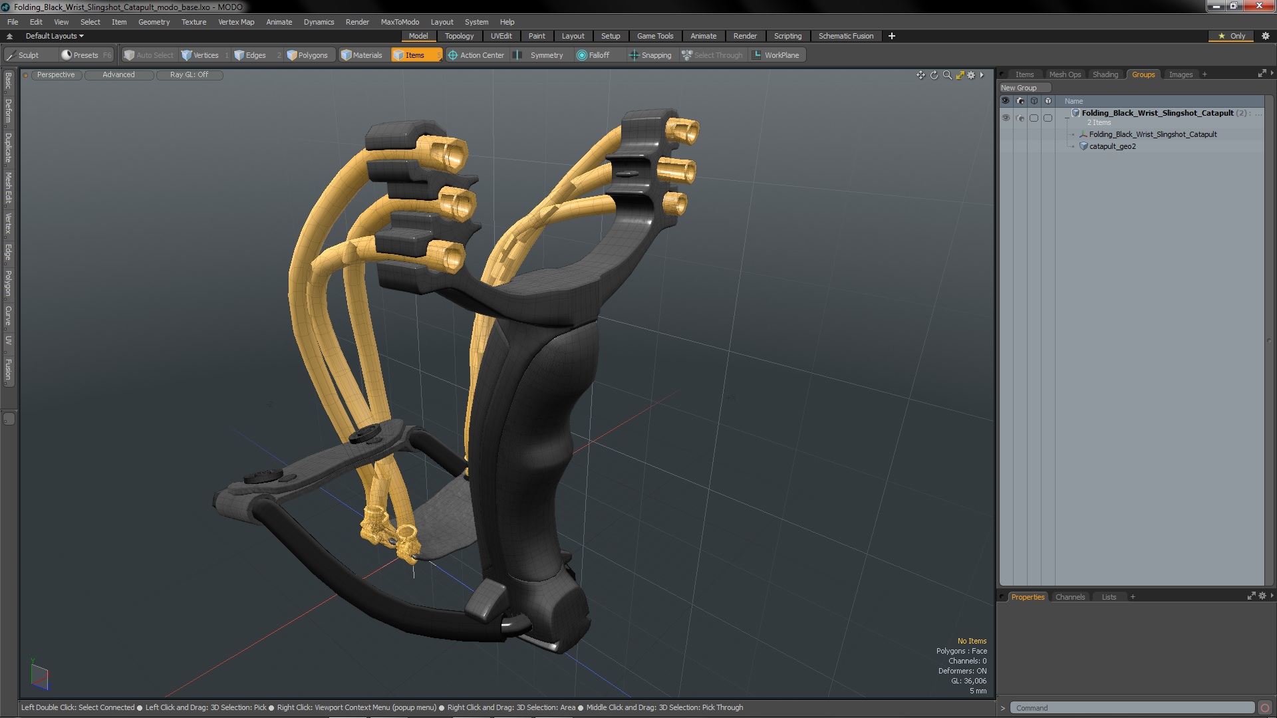Switch to the Lists tab
The width and height of the screenshot is (1277, 718).
(x=1109, y=597)
